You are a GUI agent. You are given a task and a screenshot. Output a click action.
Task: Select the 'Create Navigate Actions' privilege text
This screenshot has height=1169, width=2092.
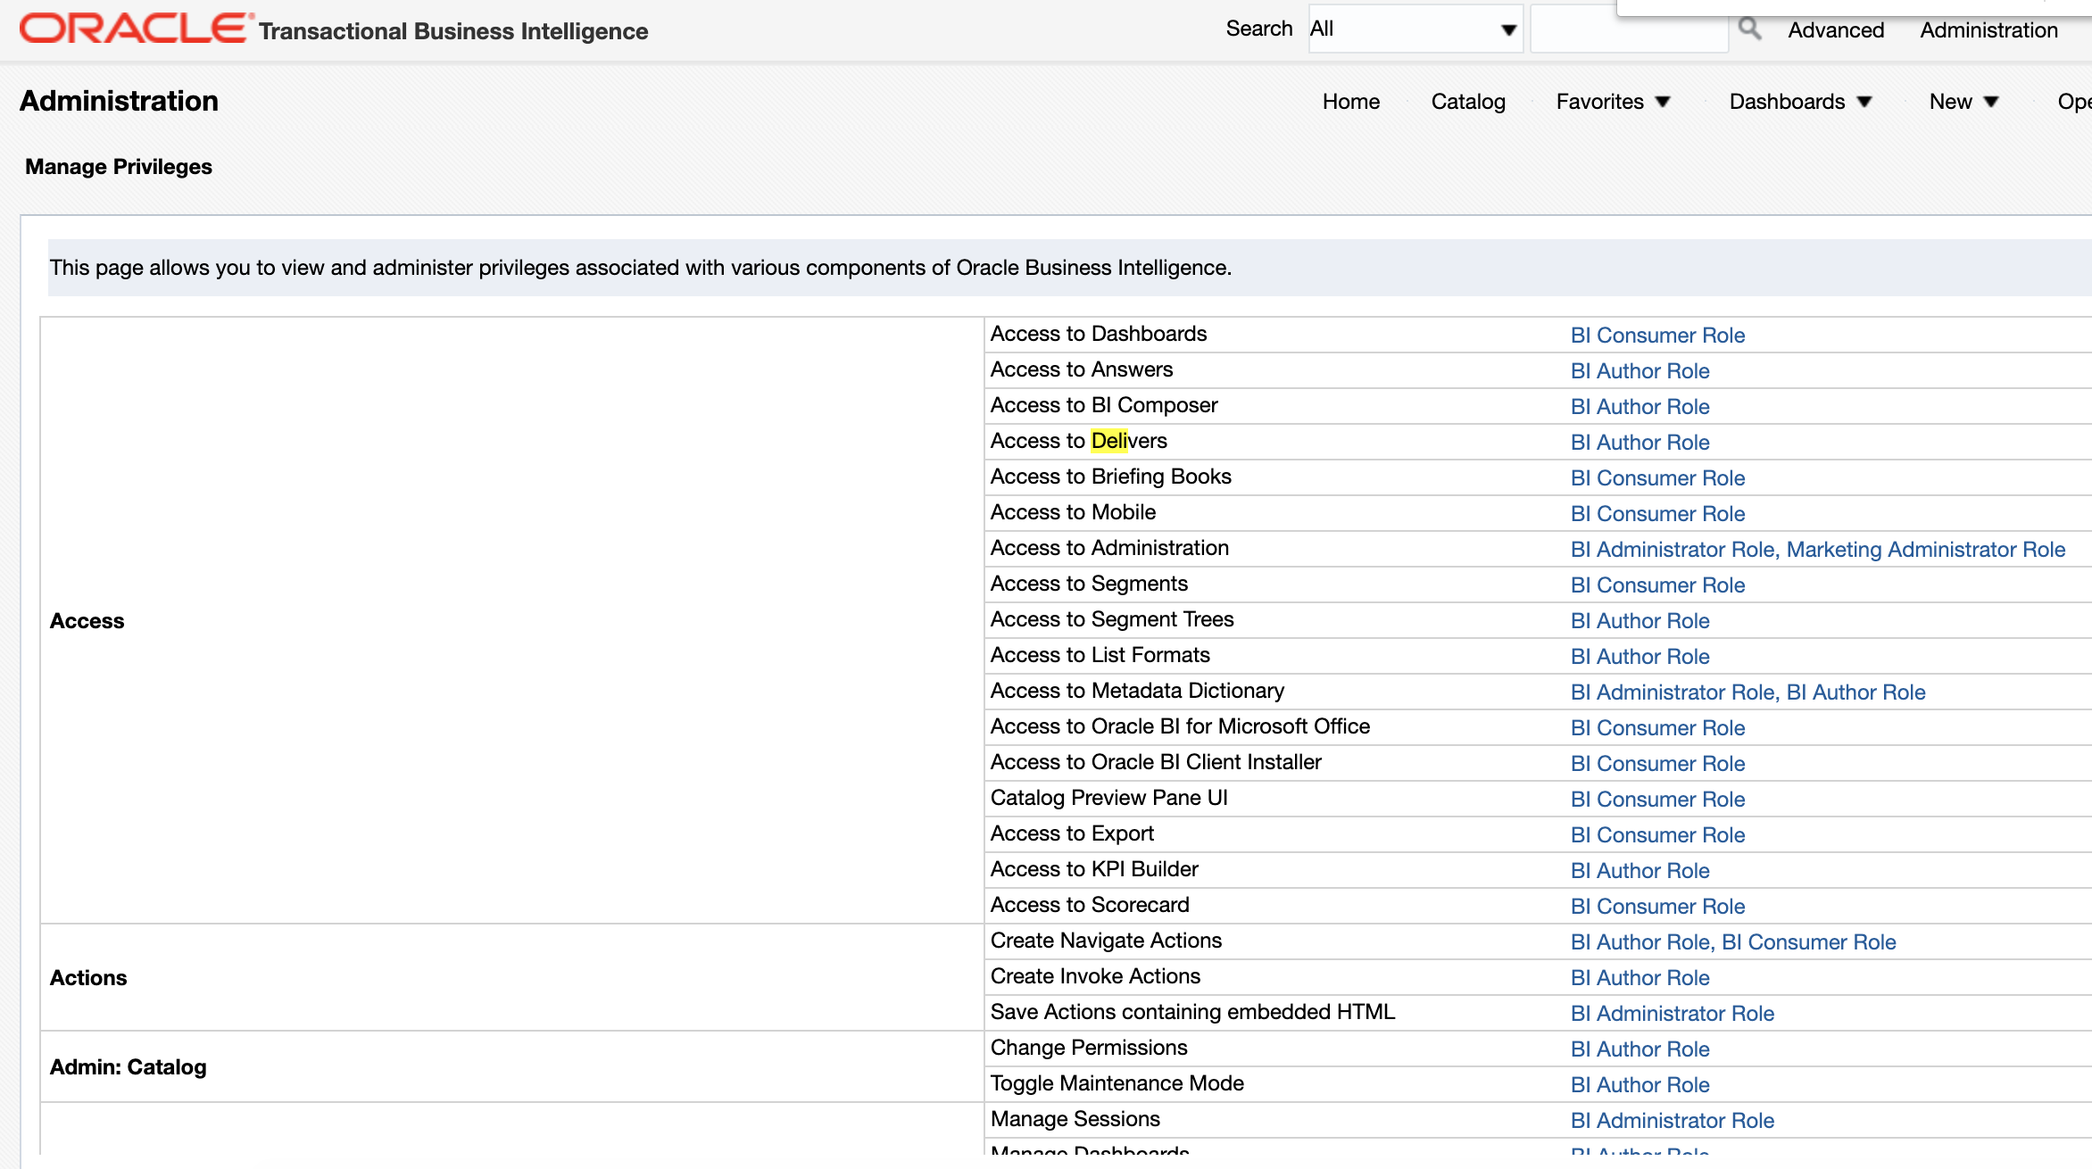1106,941
